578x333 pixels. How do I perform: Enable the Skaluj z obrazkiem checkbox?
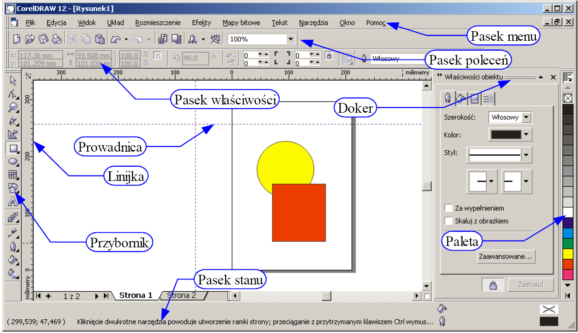pyautogui.click(x=449, y=221)
